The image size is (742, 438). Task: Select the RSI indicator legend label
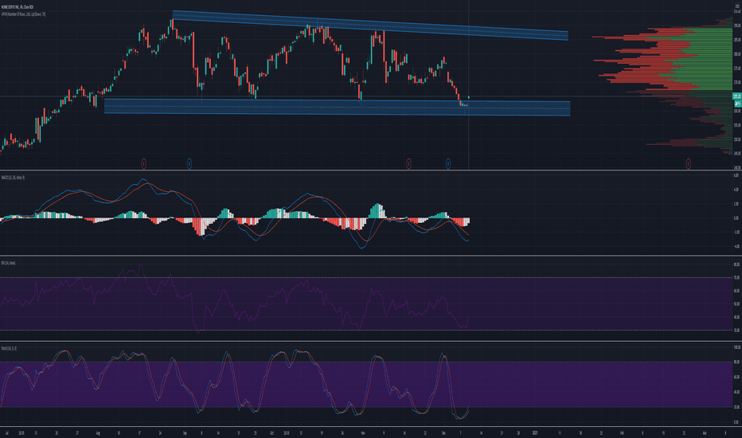click(x=8, y=263)
